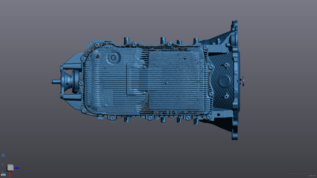
Task: Click the 100 mm scale label
Action: (x=312, y=176)
